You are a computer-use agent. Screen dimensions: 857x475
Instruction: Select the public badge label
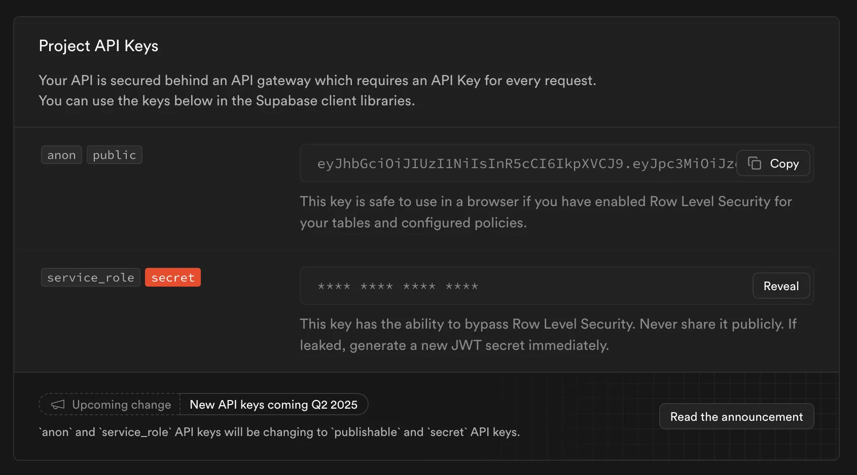tap(114, 154)
